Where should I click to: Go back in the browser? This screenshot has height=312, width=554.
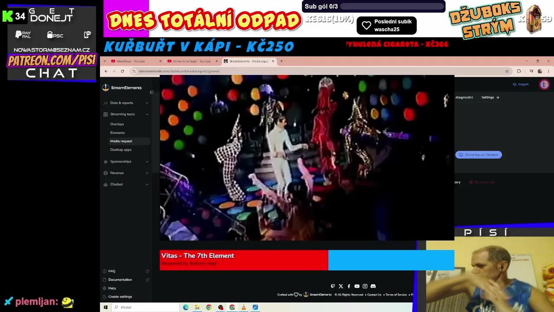[106, 71]
